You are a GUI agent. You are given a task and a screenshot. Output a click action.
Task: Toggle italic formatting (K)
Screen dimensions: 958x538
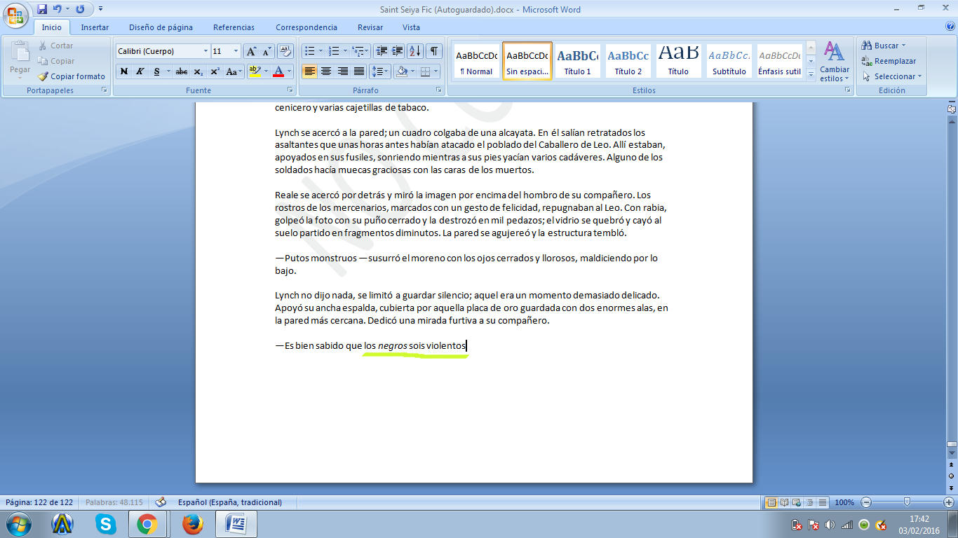140,71
